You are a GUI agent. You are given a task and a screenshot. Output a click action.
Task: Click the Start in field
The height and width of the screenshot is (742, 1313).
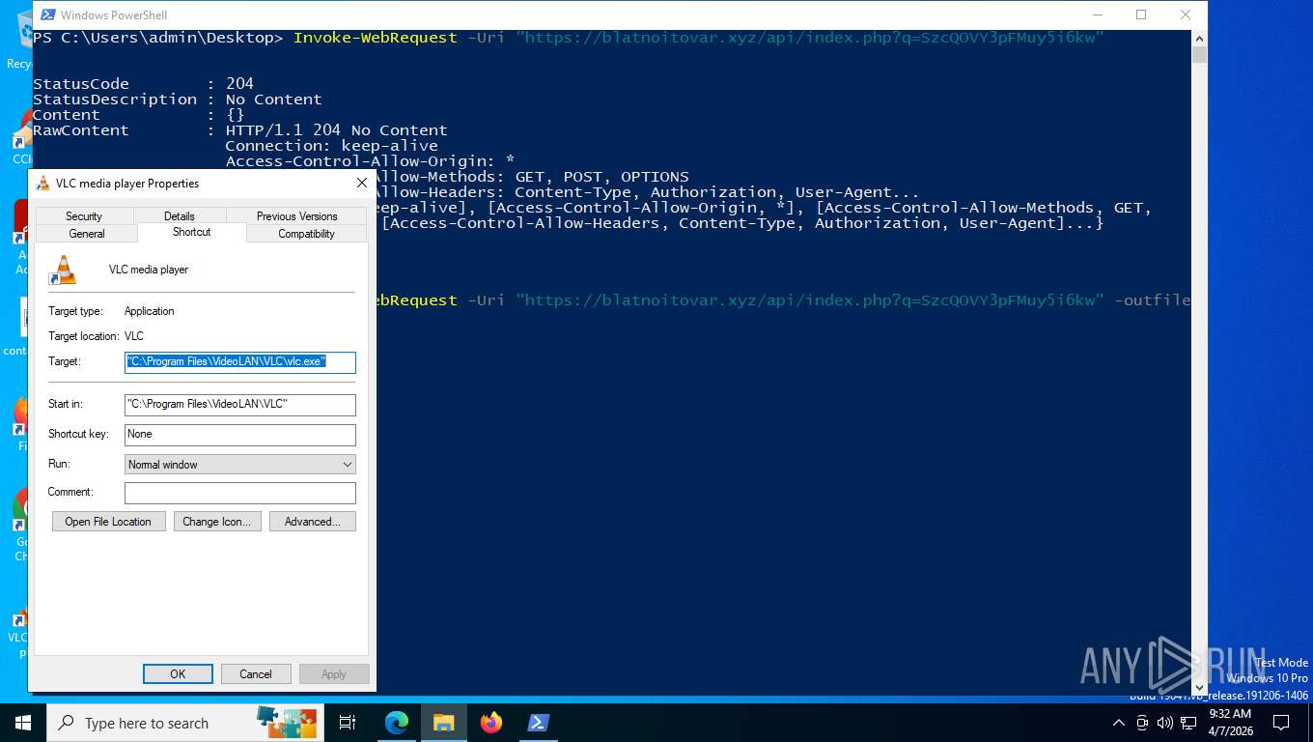pyautogui.click(x=240, y=404)
